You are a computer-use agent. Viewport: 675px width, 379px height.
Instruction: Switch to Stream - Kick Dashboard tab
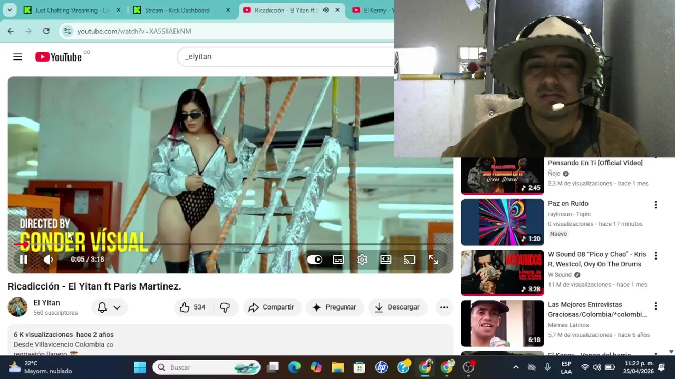pyautogui.click(x=181, y=10)
